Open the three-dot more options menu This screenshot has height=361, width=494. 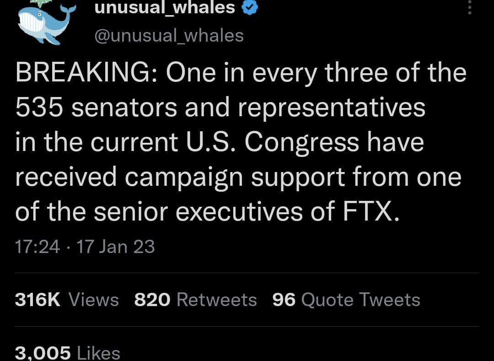tap(469, 6)
